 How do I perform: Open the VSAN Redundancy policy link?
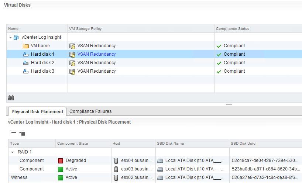coord(96,54)
